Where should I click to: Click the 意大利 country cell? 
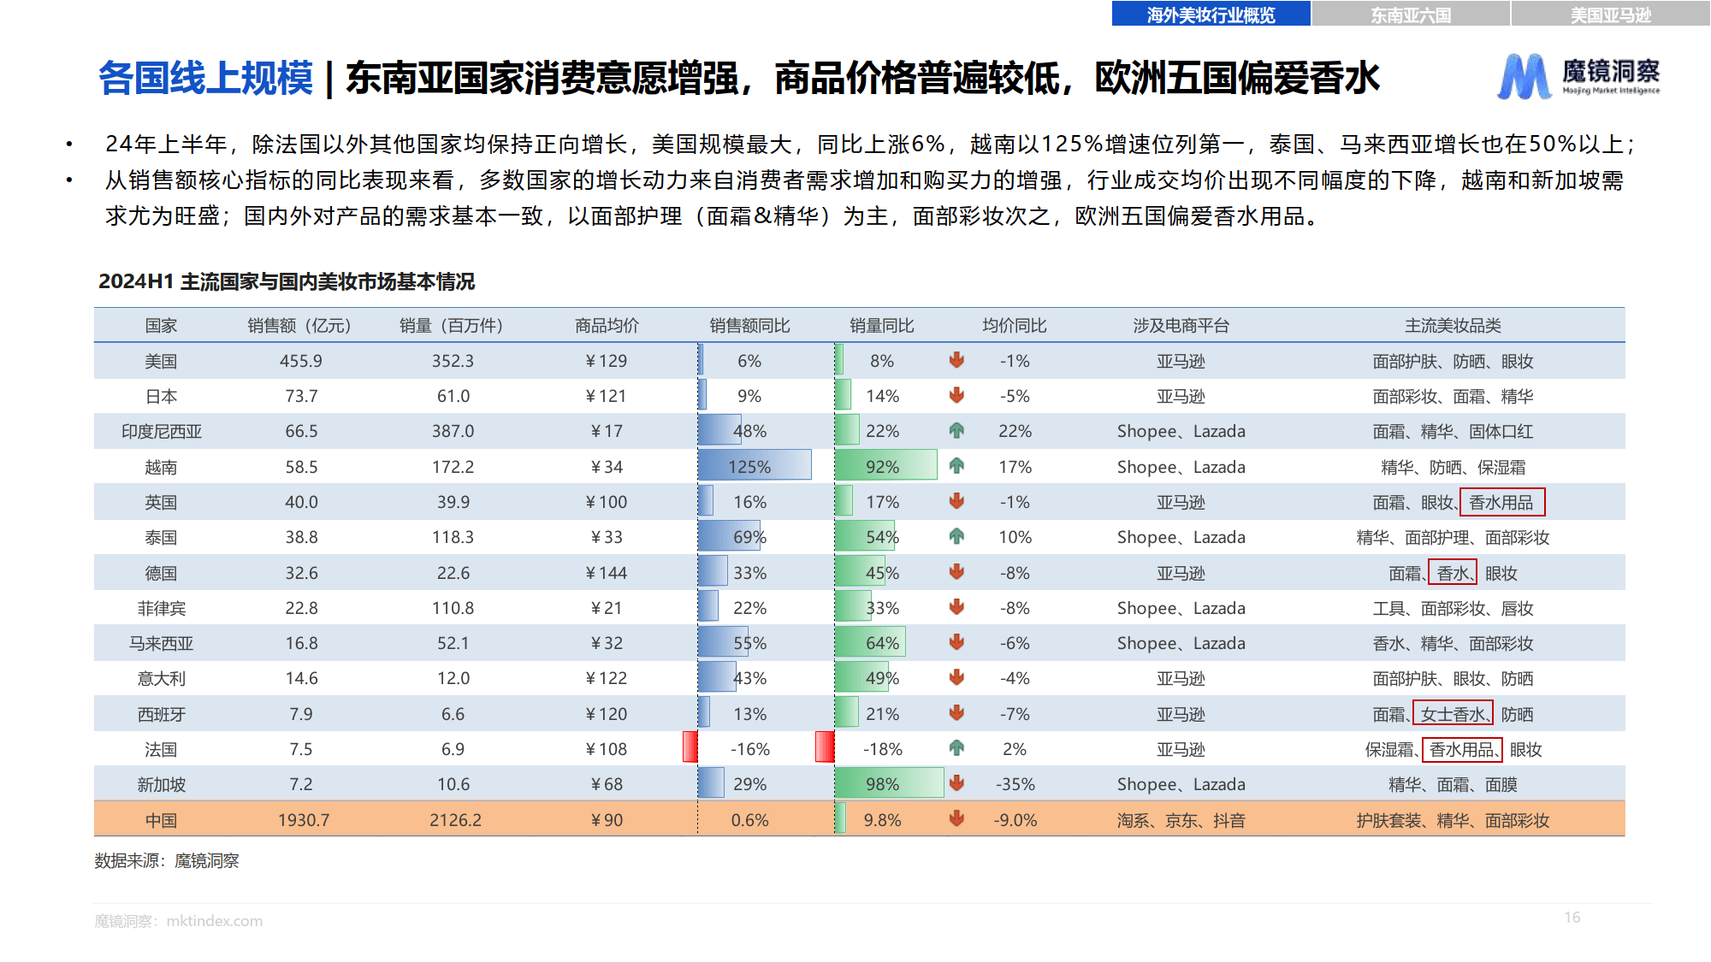click(x=161, y=678)
